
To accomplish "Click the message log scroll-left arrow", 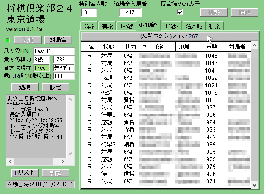I will pos(11,161).
